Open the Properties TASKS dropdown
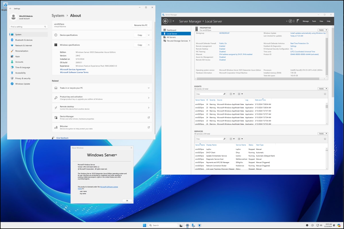The image size is (344, 229). point(323,30)
